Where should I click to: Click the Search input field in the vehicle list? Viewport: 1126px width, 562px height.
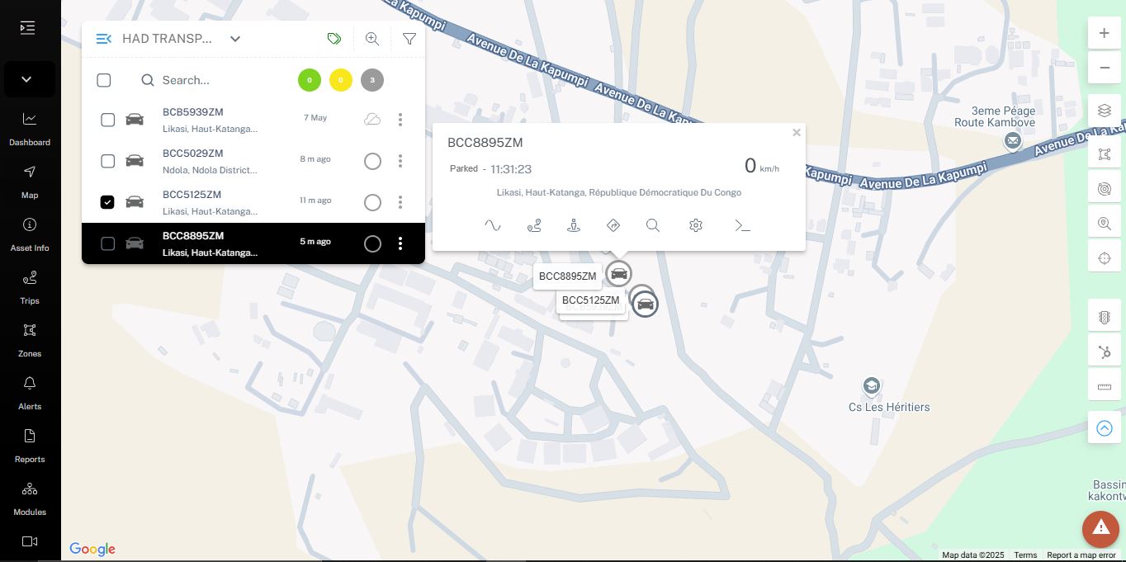[x=206, y=80]
